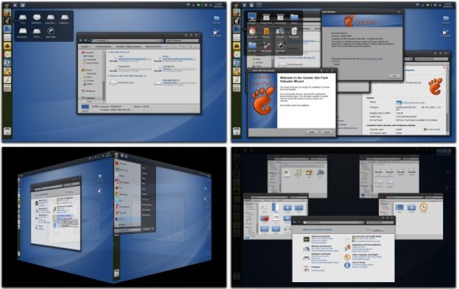Click the workspace switcher in bottom-right screenshot
The height and width of the screenshot is (289, 459).
(444, 151)
